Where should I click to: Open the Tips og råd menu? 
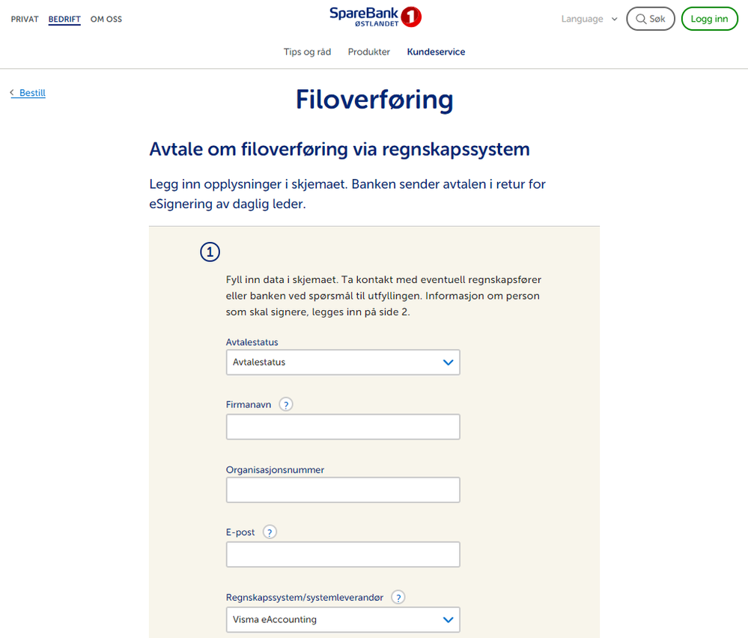click(307, 52)
